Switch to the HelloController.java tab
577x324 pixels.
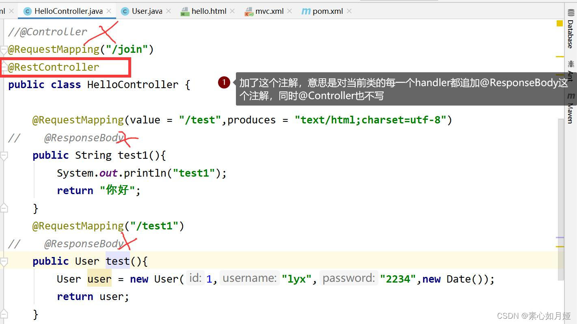(x=67, y=11)
